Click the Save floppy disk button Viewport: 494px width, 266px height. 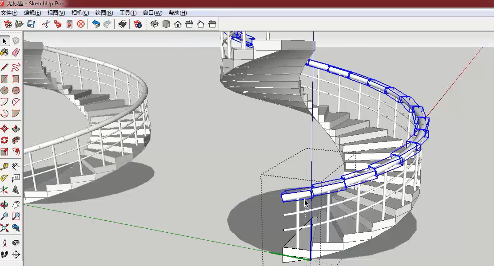pos(31,24)
